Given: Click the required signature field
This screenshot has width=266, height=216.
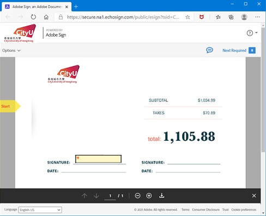Looking at the screenshot, I should [98, 159].
